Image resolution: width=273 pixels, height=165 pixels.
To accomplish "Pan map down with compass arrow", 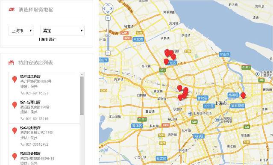I will 108,12.
